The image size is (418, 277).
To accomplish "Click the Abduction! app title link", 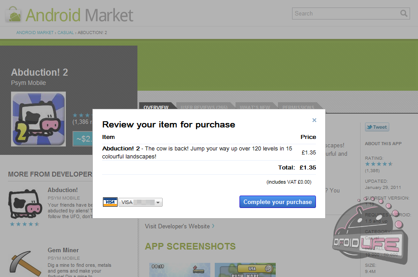I will click(x=63, y=190).
